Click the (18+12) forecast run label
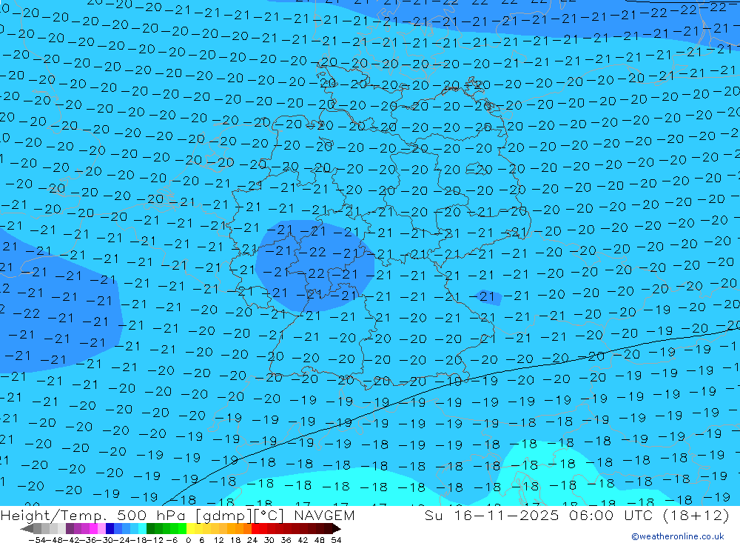Image resolution: width=740 pixels, height=543 pixels. 696,515
